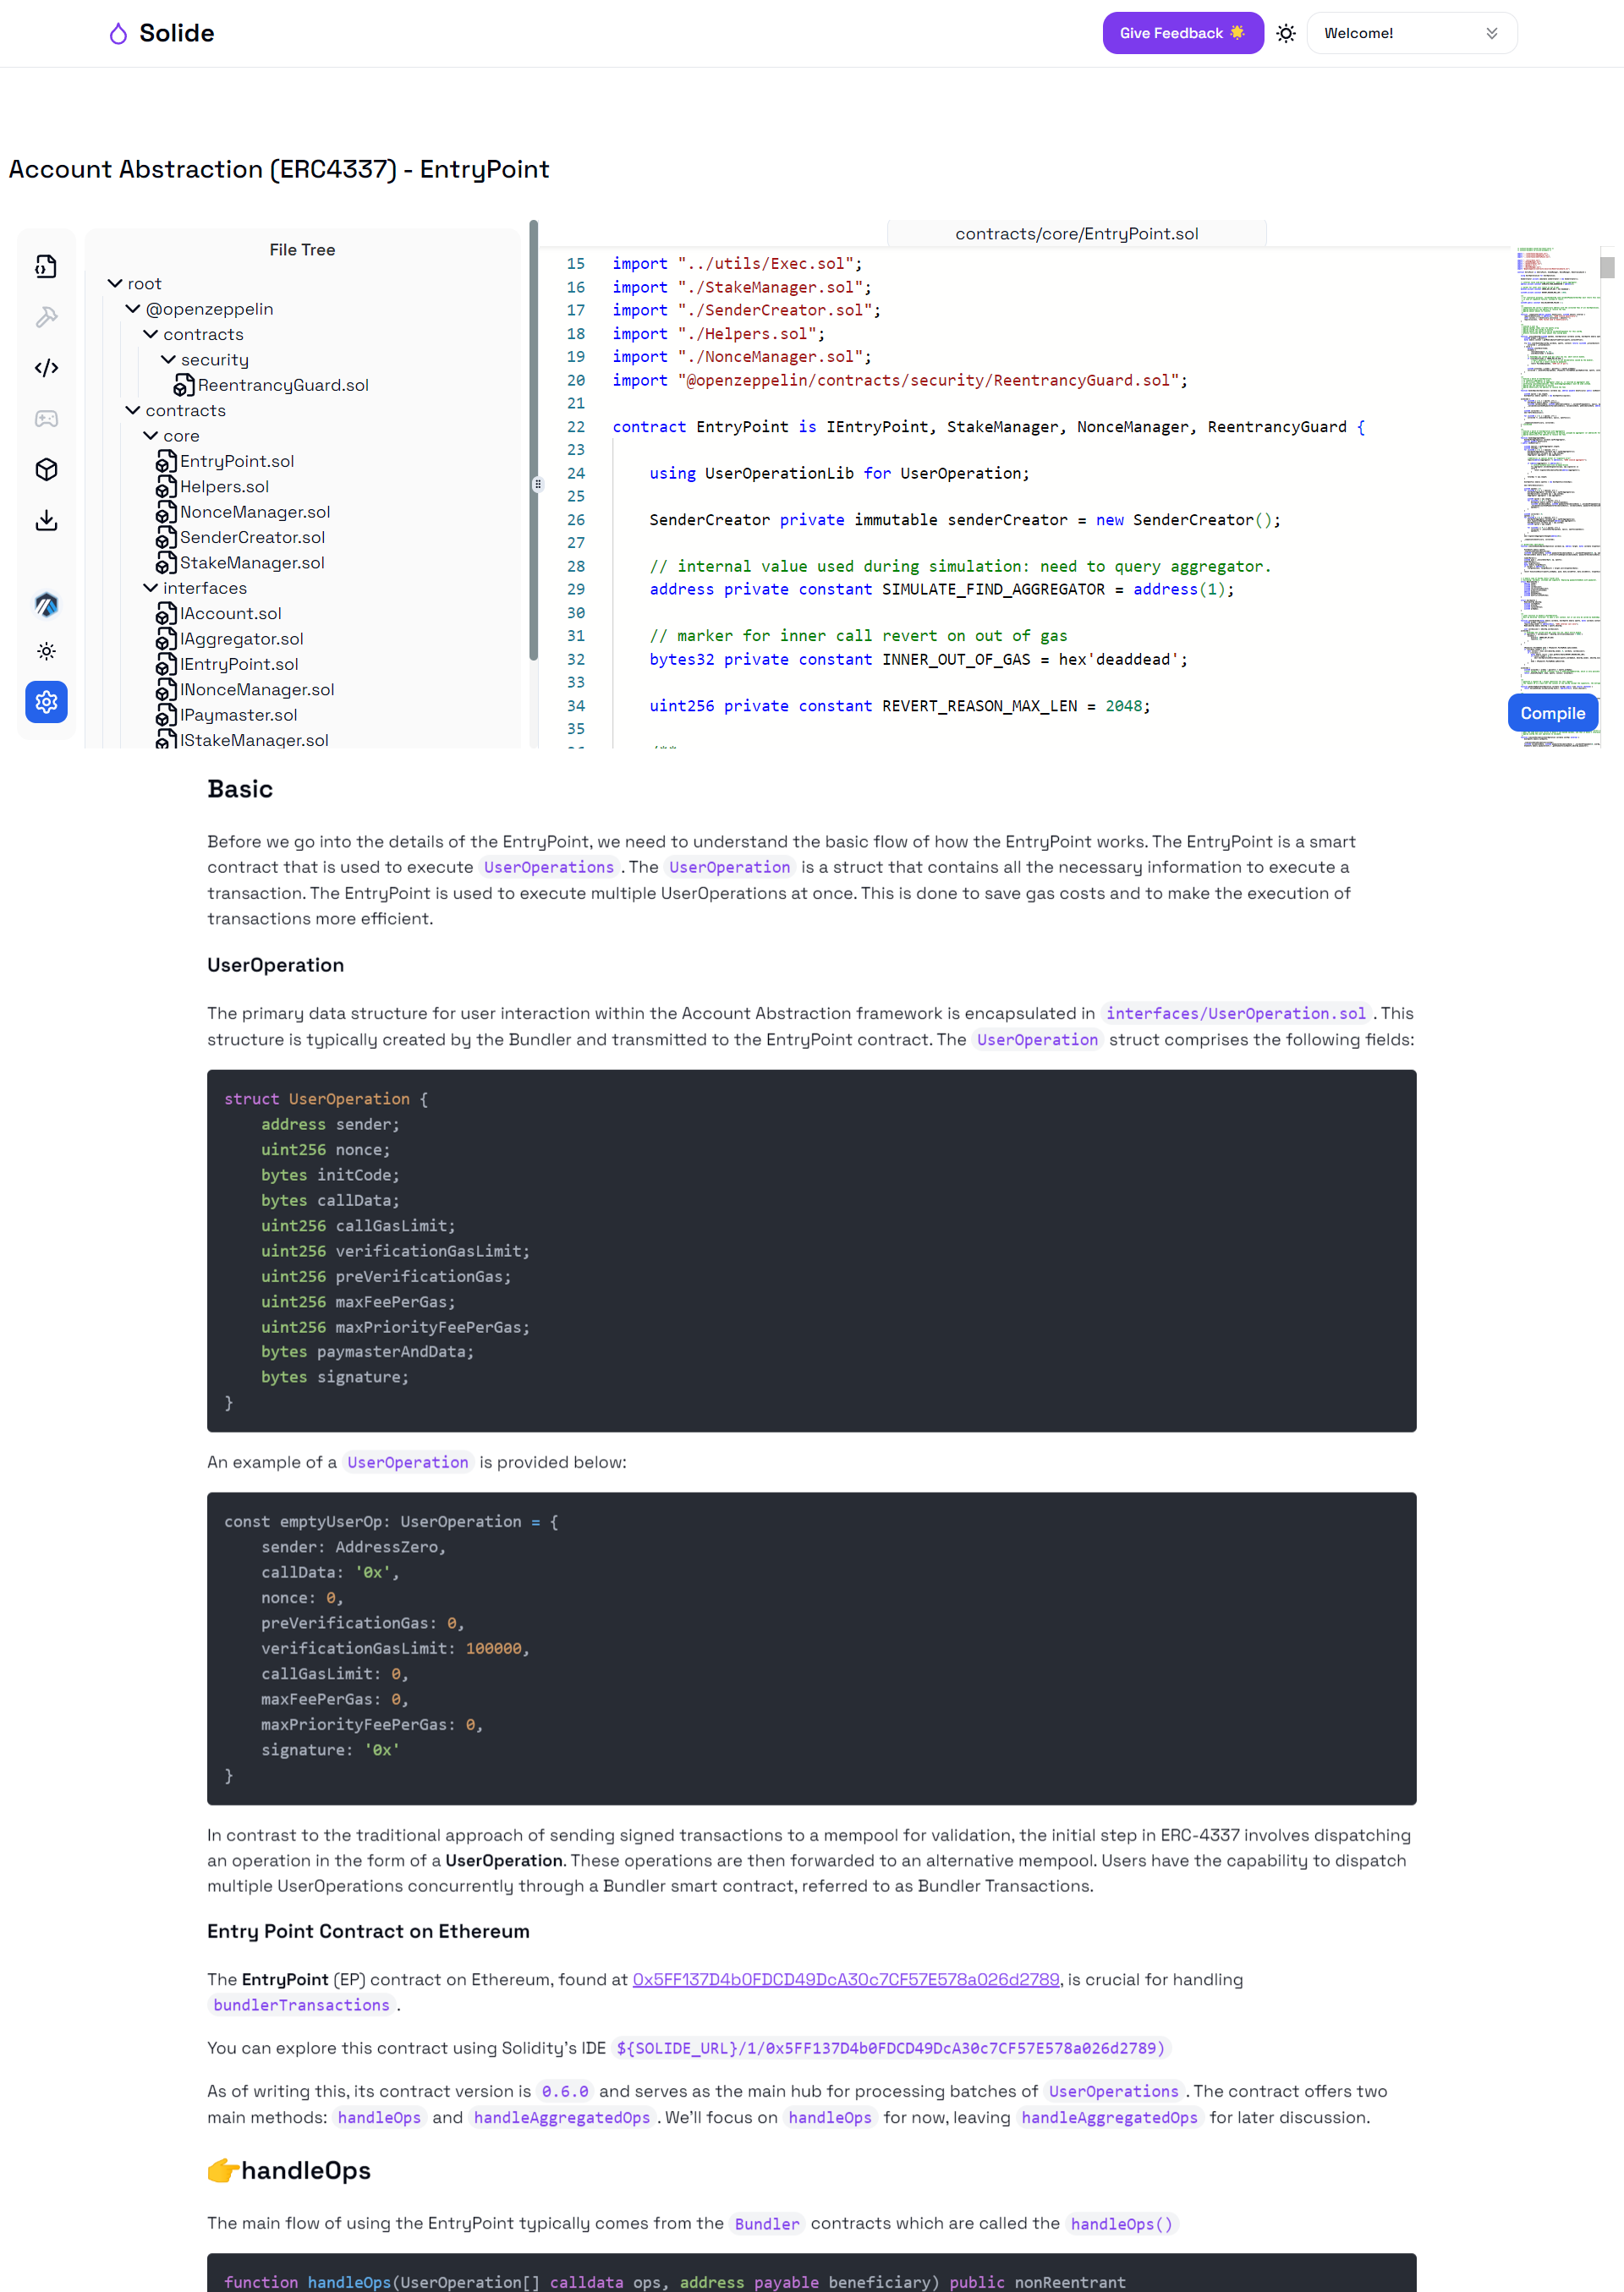
Task: Toggle light/dark theme in top header
Action: click(x=1286, y=33)
